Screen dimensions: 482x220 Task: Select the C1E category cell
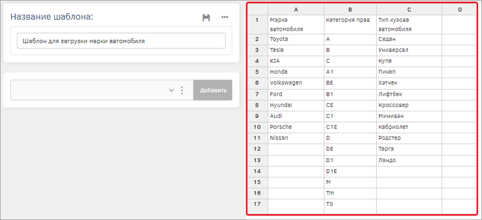(350, 127)
